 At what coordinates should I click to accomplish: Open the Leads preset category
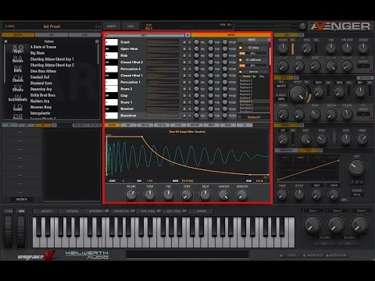tap(18, 108)
